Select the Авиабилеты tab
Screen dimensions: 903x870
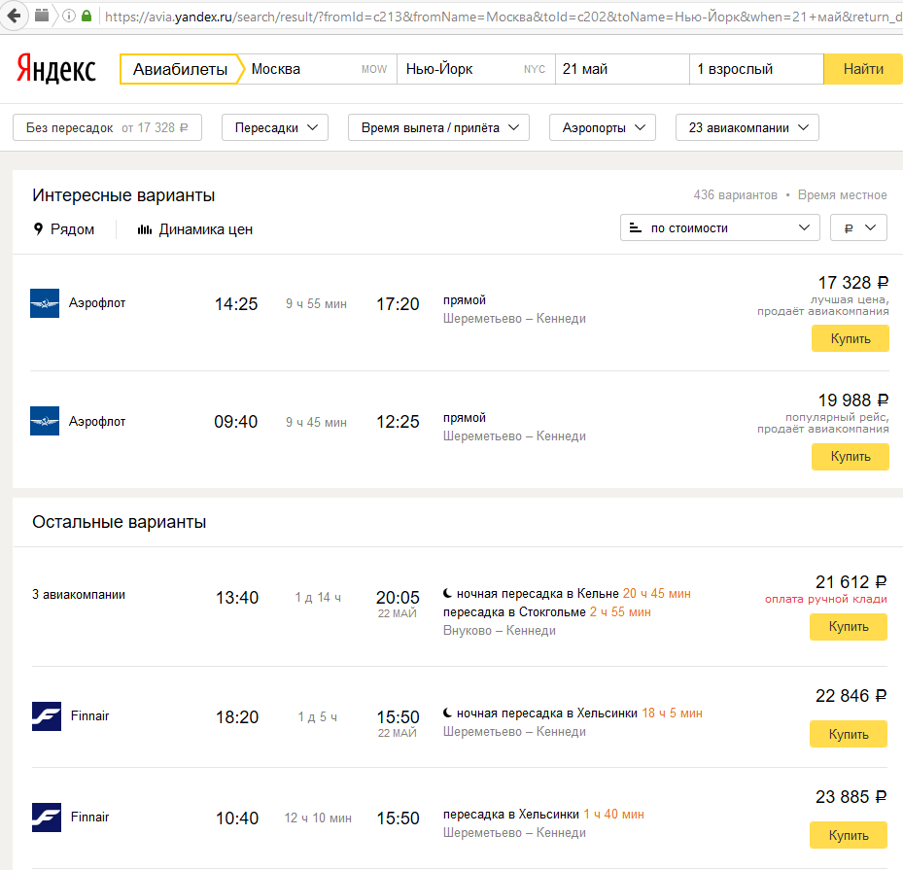(180, 69)
